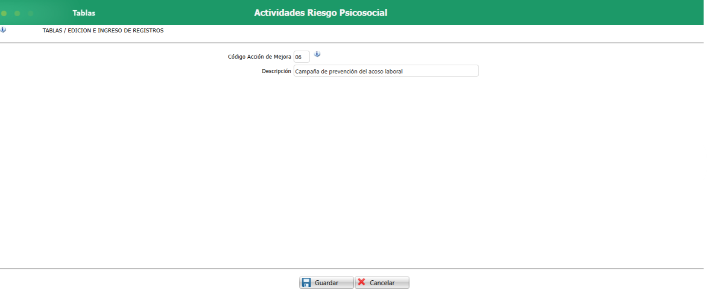Click the Cancelar button

click(x=382, y=283)
